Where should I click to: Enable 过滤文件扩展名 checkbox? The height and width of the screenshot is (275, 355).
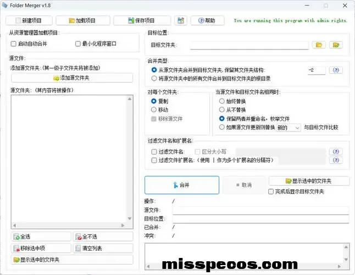coord(154,160)
